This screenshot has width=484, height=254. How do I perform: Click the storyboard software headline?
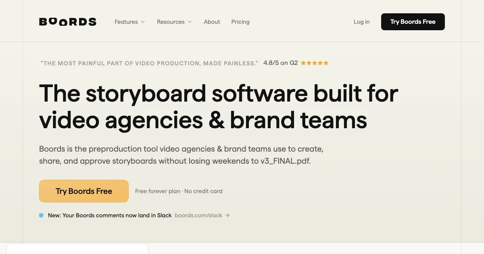pyautogui.click(x=219, y=107)
